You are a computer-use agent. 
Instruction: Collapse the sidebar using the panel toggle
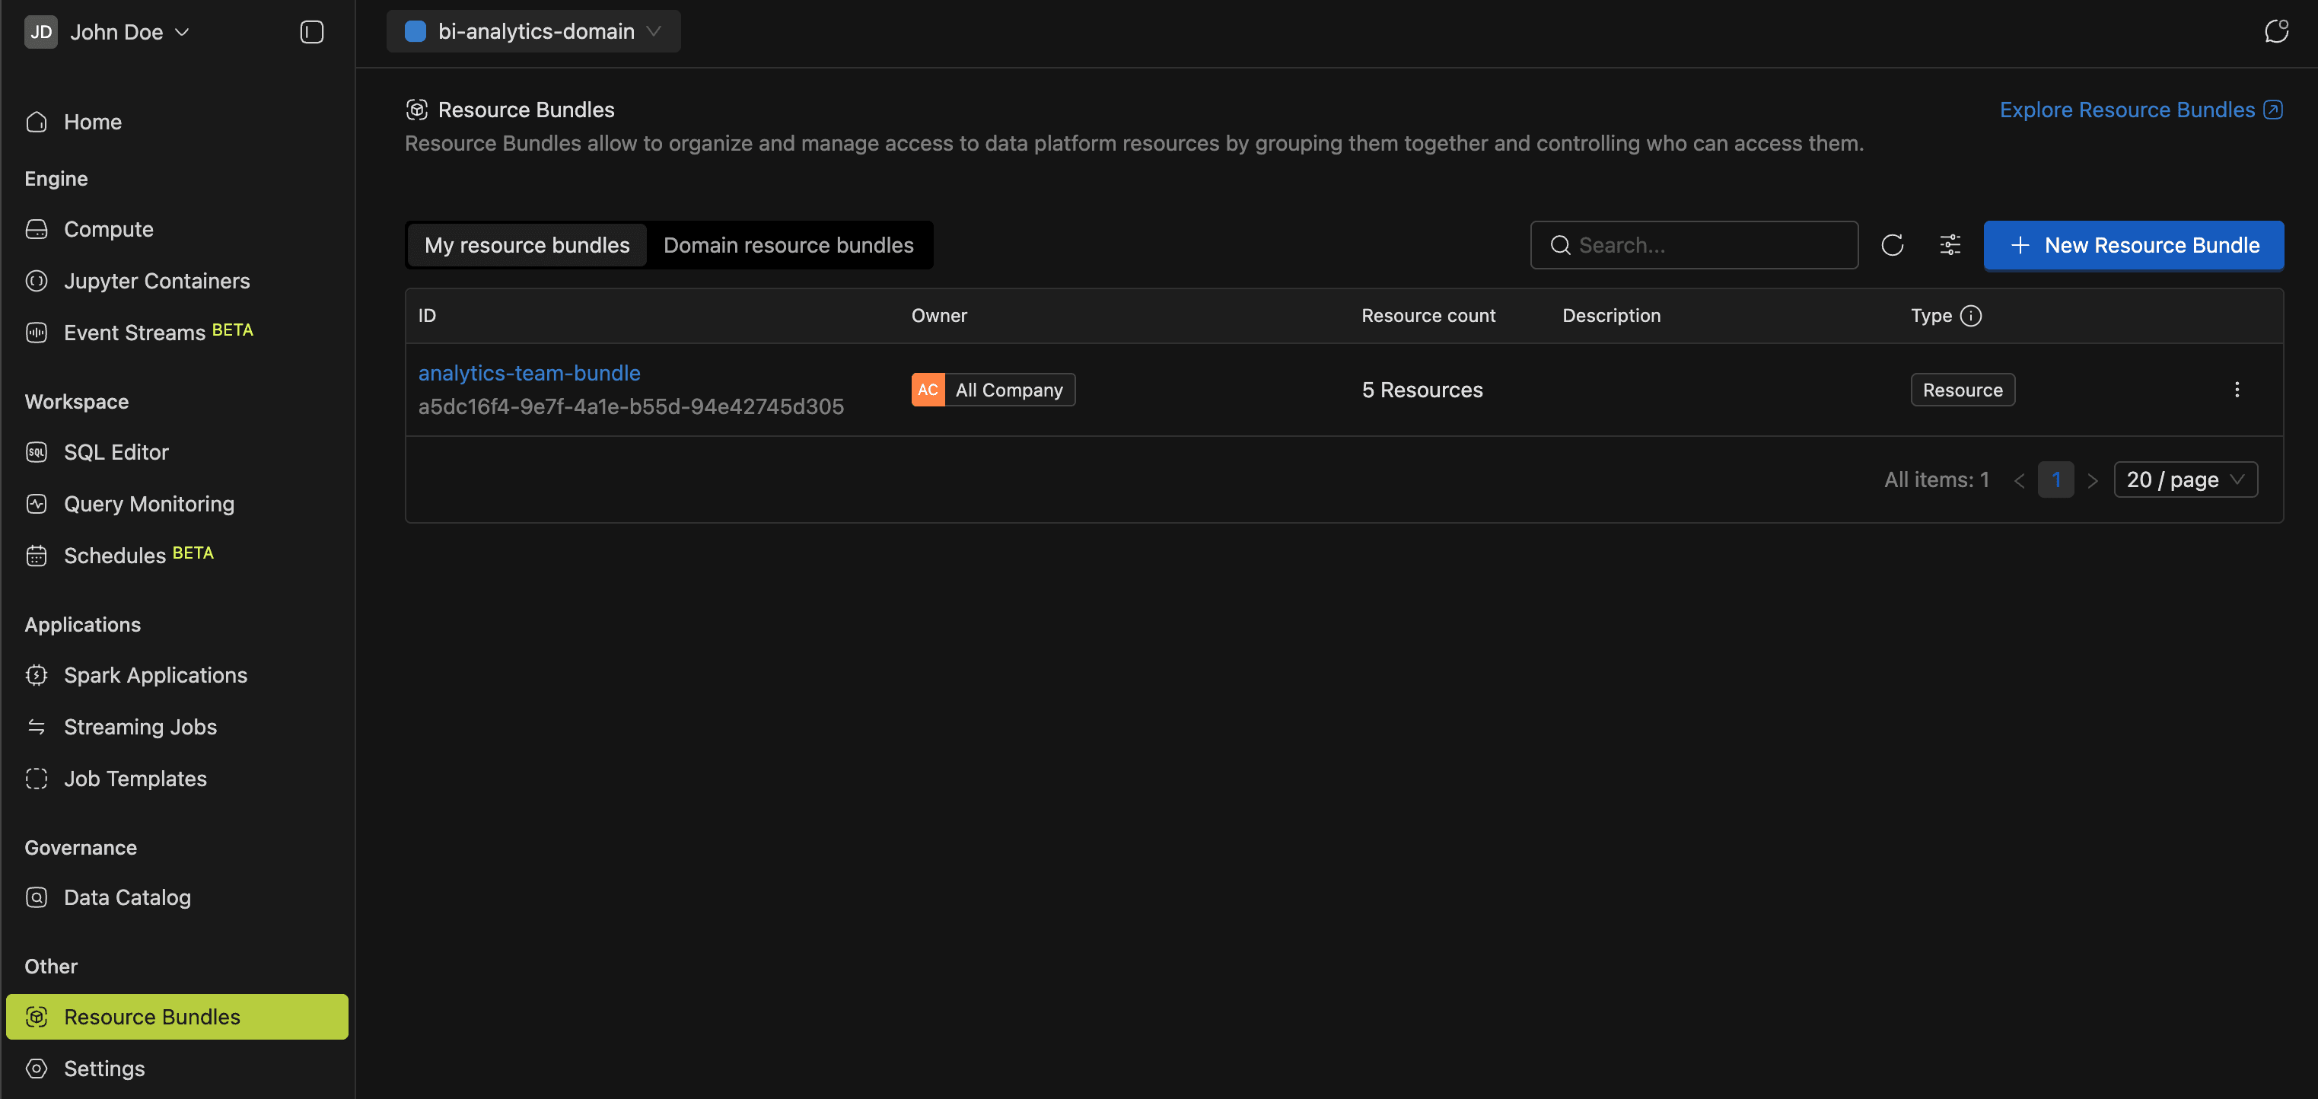click(x=310, y=31)
